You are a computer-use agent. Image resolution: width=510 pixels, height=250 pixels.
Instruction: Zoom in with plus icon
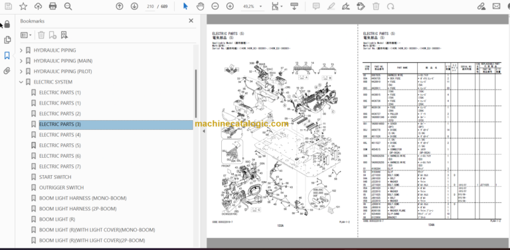(x=230, y=6)
